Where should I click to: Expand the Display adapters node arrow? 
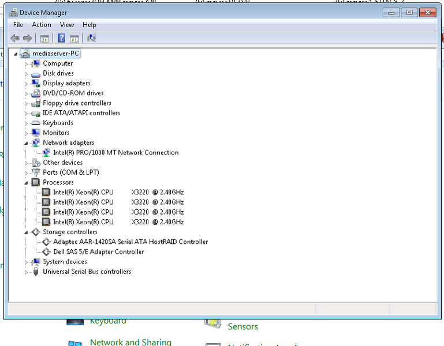pyautogui.click(x=26, y=84)
